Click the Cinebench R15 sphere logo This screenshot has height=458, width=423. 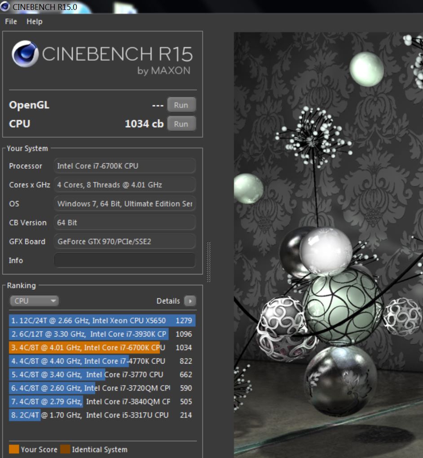[25, 54]
